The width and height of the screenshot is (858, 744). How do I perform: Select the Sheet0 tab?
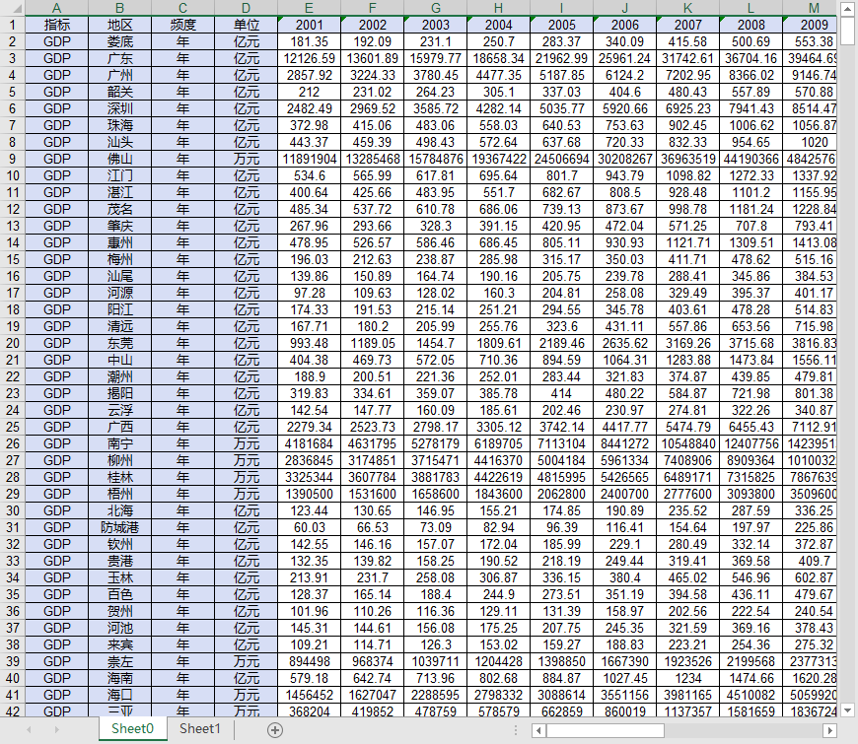(x=132, y=728)
